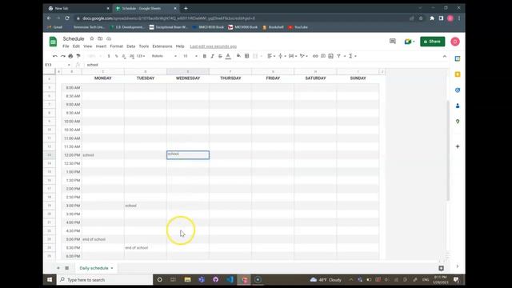
Task: Decrease decimal places in the toolbar
Action: (124, 56)
